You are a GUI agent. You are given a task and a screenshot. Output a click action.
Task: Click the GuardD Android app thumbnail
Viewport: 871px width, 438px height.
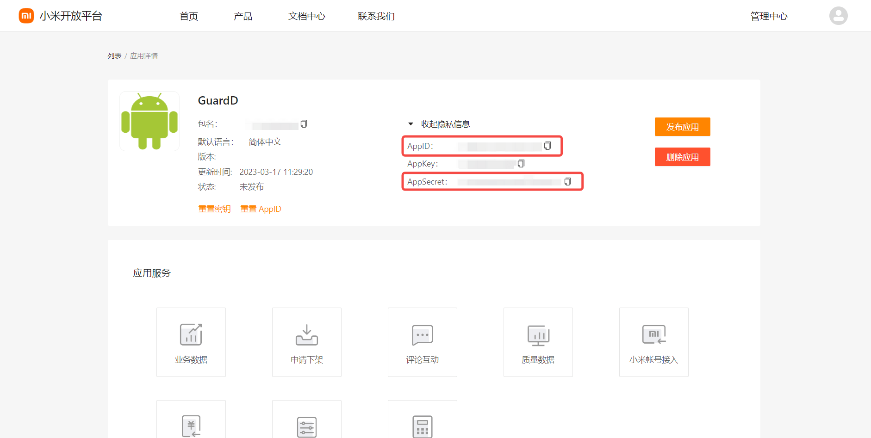tap(149, 121)
